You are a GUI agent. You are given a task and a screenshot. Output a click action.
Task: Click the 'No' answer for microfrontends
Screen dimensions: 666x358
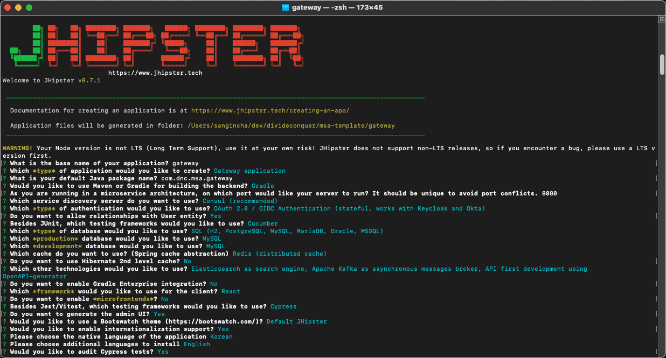[x=164, y=299]
